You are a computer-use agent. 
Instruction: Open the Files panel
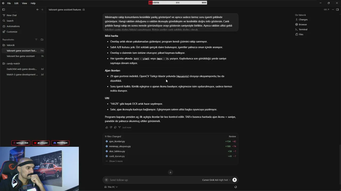point(299,34)
